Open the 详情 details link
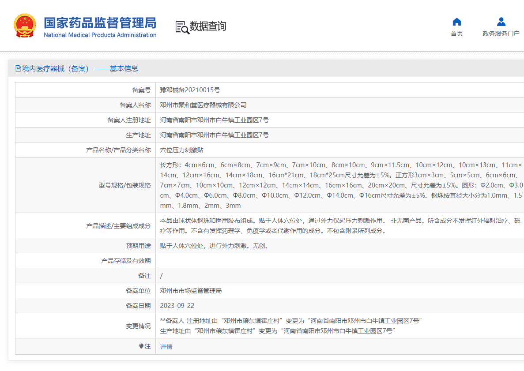The height and width of the screenshot is (371, 524). 166,347
